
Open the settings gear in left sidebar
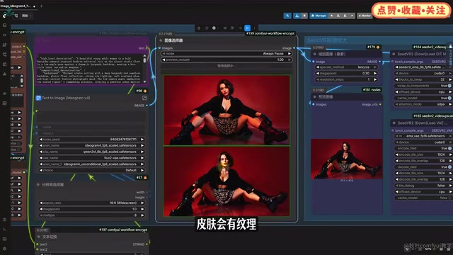pos(5,249)
